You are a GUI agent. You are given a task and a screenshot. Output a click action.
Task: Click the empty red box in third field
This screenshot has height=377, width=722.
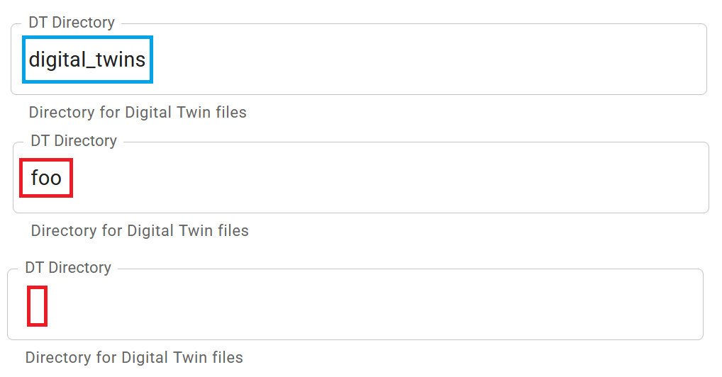(x=37, y=305)
